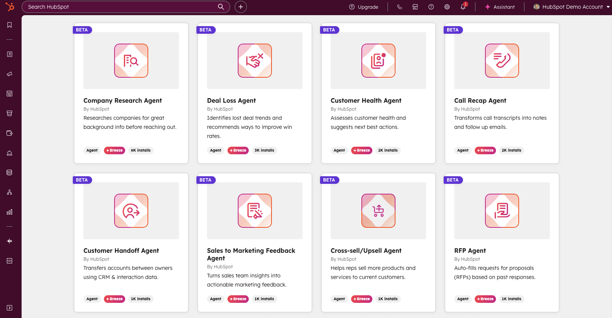Click the marketplace storefront icon

[415, 7]
